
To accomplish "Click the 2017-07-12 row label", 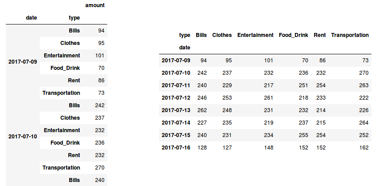I will pos(176,97).
